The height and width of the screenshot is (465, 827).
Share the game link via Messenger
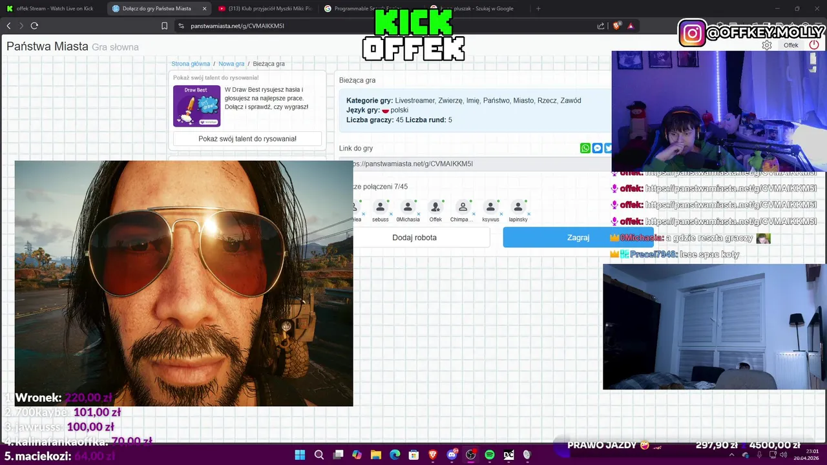click(x=598, y=148)
